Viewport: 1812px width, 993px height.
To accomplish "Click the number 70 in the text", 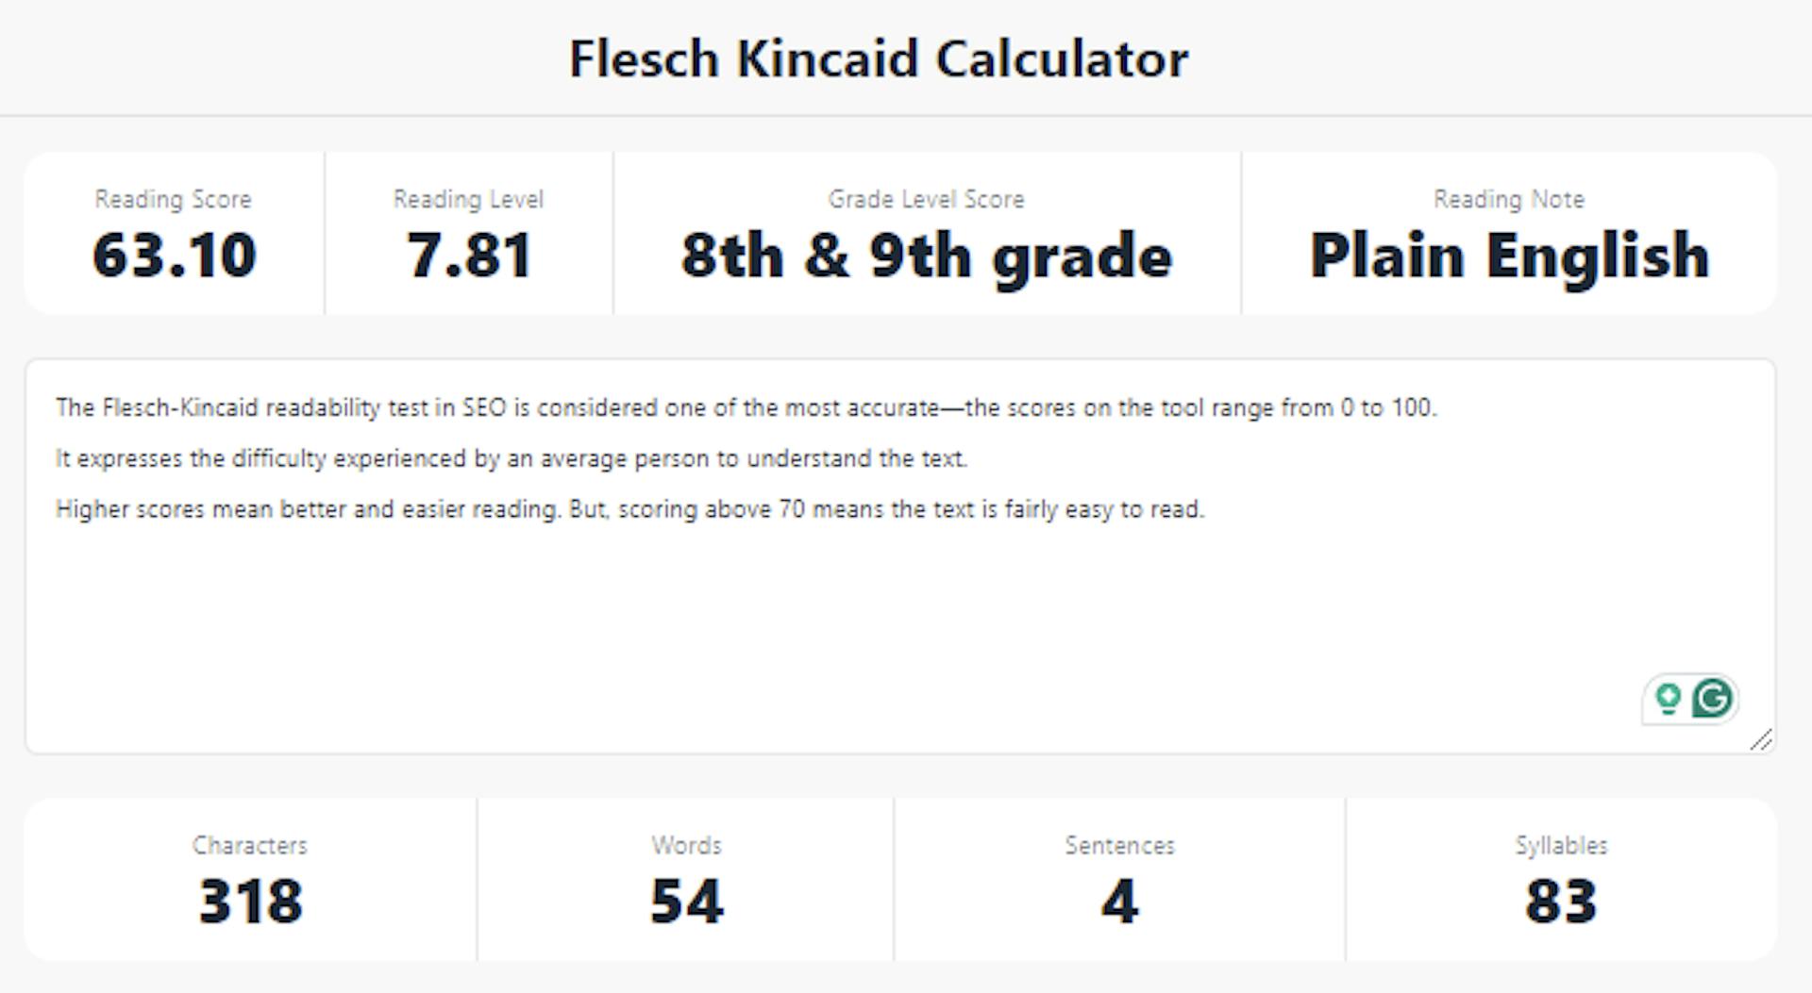I will [791, 509].
